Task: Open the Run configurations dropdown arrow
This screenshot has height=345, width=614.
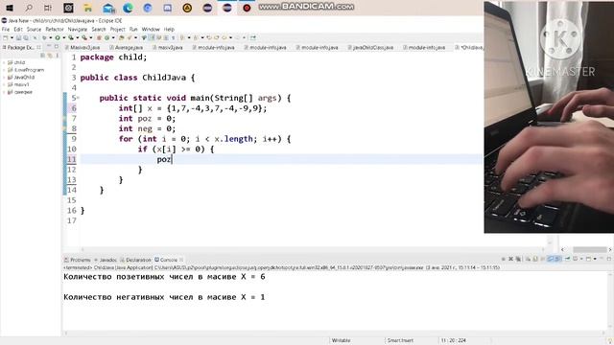Action: (64, 38)
